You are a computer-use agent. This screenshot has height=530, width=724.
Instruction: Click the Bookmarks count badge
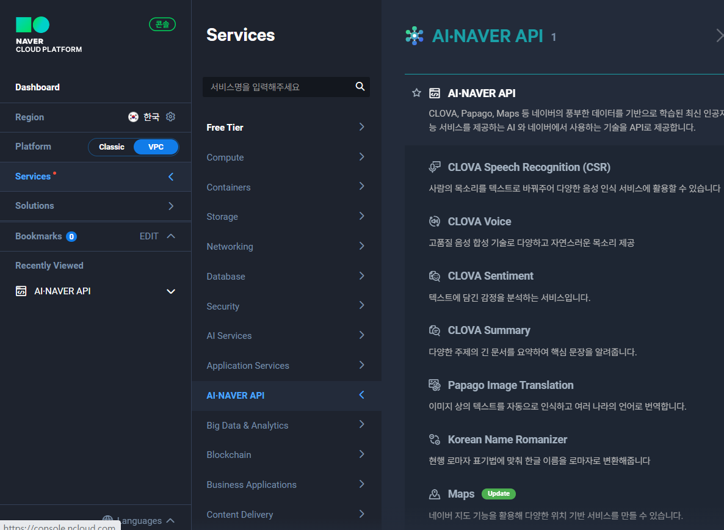point(71,236)
